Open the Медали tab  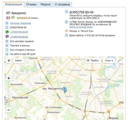click(x=45, y=4)
